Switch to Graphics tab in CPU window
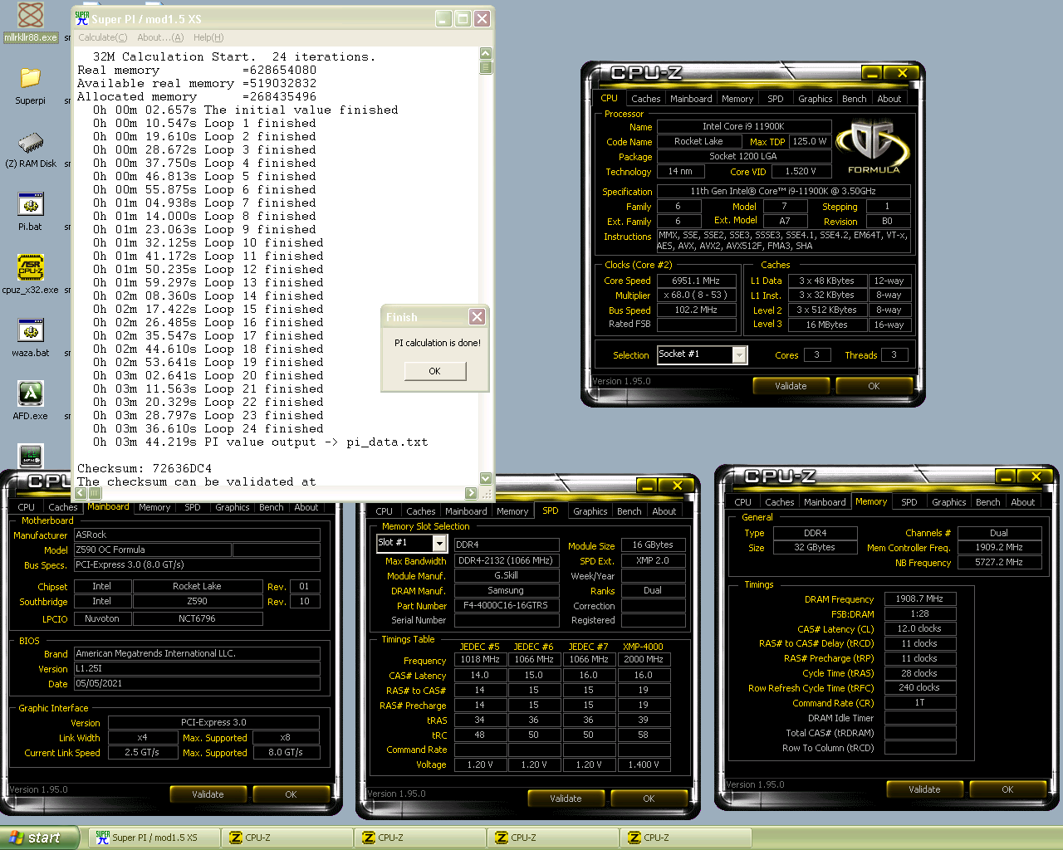 point(815,99)
